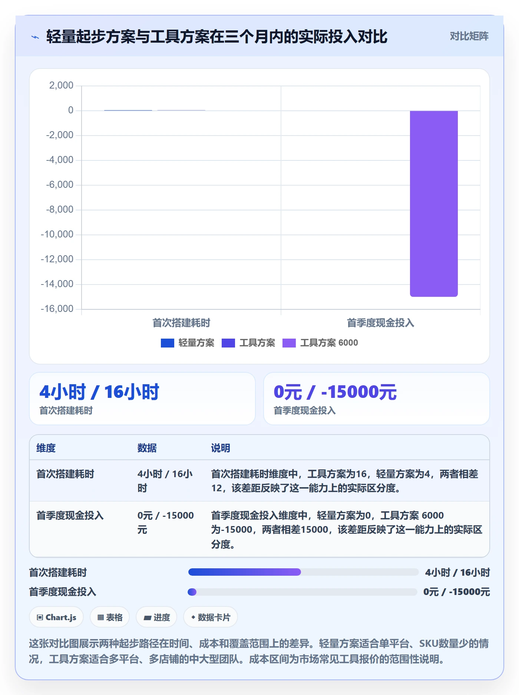Click the 对比矩阵 label in header

coord(469,36)
